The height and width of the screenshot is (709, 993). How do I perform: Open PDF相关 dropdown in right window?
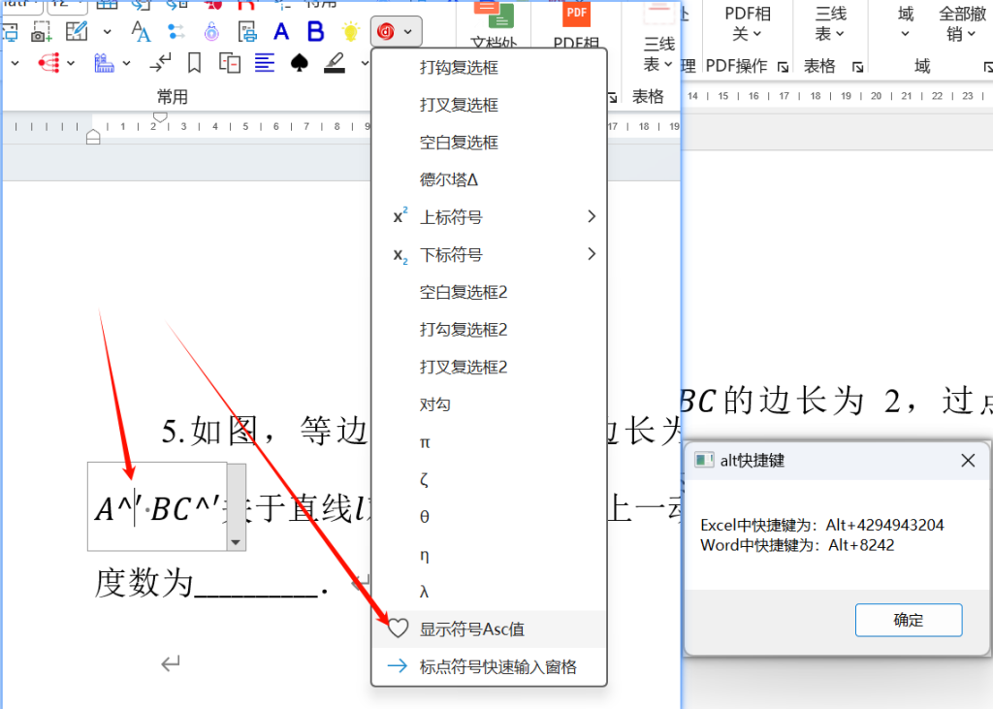point(748,23)
